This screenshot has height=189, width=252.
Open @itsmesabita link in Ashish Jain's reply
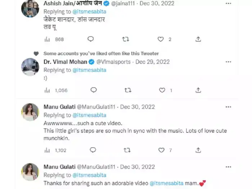pyautogui.click(x=90, y=12)
